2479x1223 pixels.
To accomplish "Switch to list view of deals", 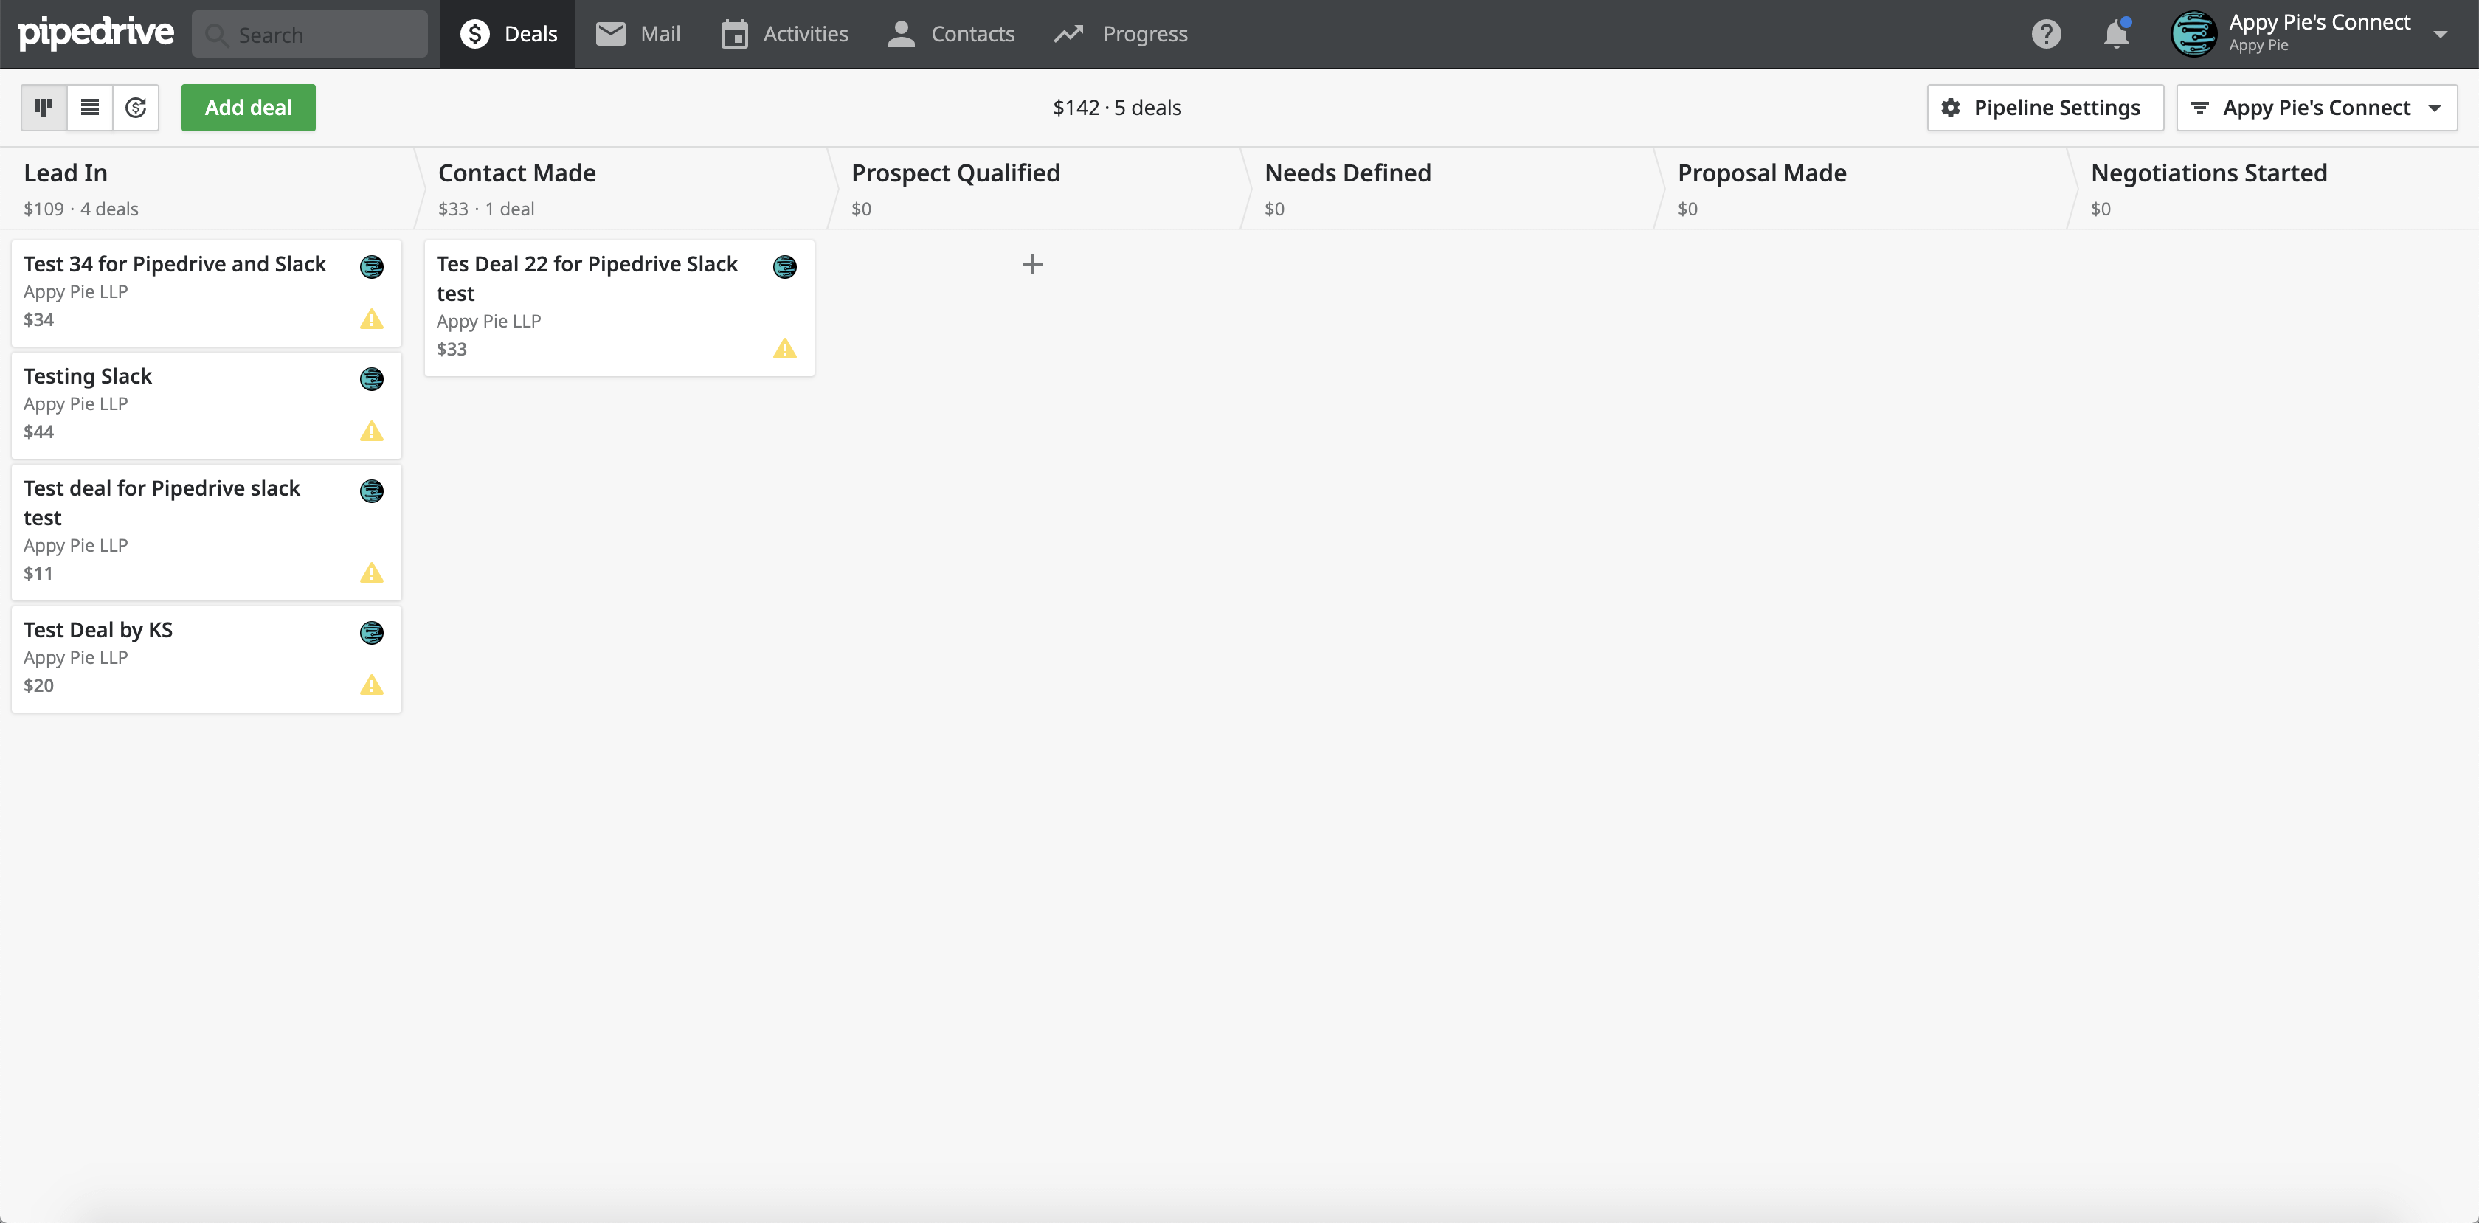I will [89, 107].
